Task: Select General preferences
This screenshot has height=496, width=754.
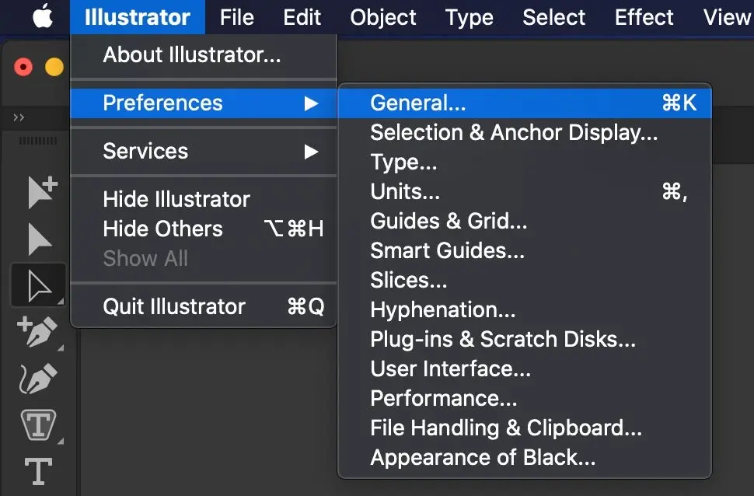Action: (x=417, y=102)
